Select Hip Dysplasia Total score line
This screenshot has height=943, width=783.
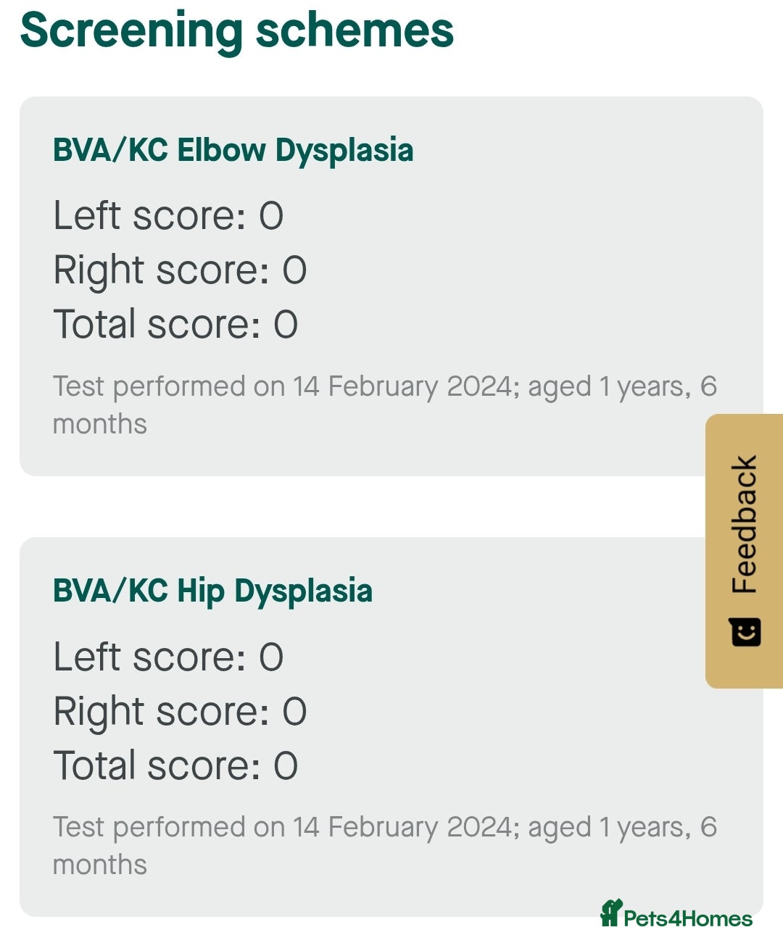coord(175,765)
